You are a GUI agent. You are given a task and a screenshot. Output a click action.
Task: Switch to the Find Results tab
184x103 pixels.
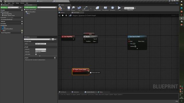63,92
